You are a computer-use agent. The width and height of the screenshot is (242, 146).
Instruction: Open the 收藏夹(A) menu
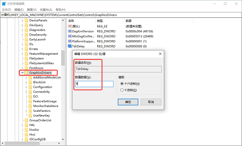pyautogui.click(x=46, y=10)
